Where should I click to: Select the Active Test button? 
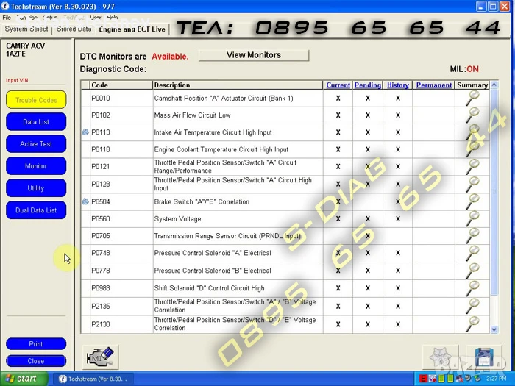point(36,144)
